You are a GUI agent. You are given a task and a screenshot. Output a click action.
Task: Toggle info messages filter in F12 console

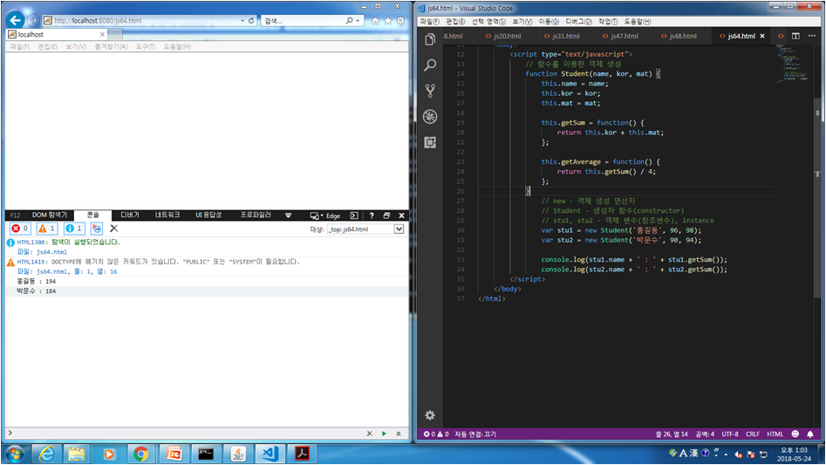pos(74,229)
